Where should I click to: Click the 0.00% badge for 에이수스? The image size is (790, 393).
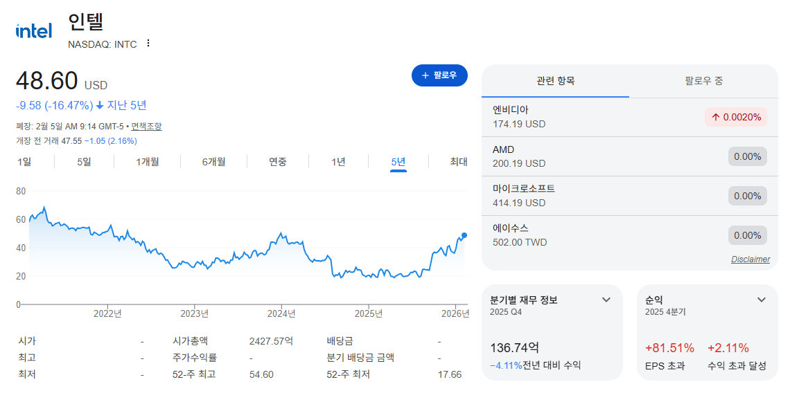point(748,235)
